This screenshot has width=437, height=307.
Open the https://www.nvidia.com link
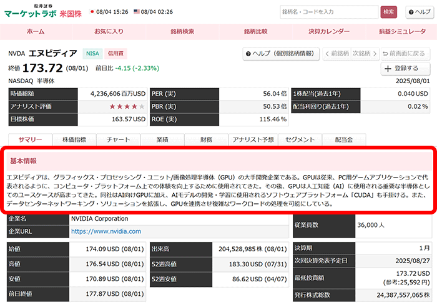tap(106, 231)
